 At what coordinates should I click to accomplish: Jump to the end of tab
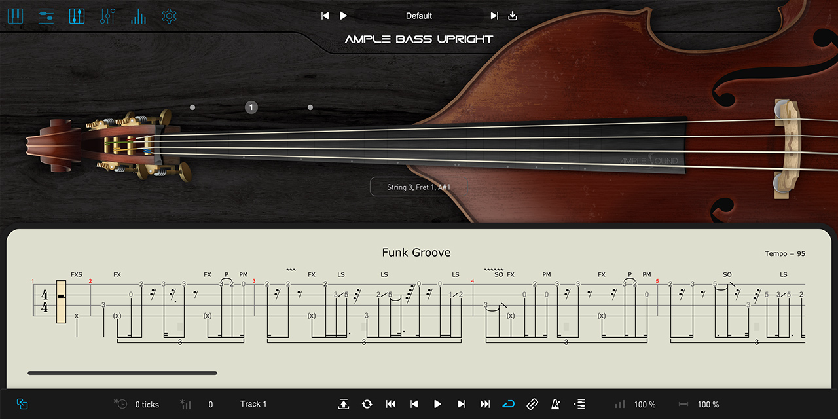pos(485,404)
